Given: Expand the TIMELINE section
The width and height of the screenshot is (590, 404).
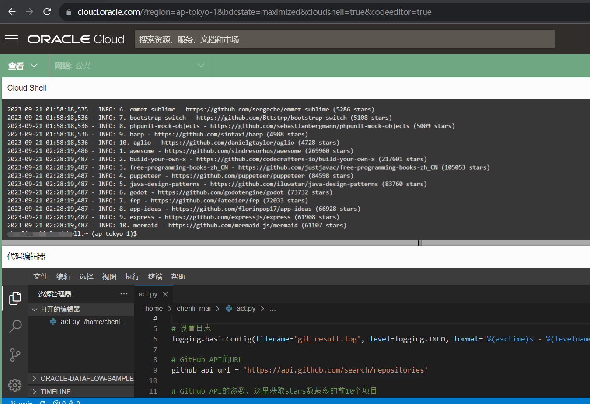Looking at the screenshot, I should pos(81,391).
